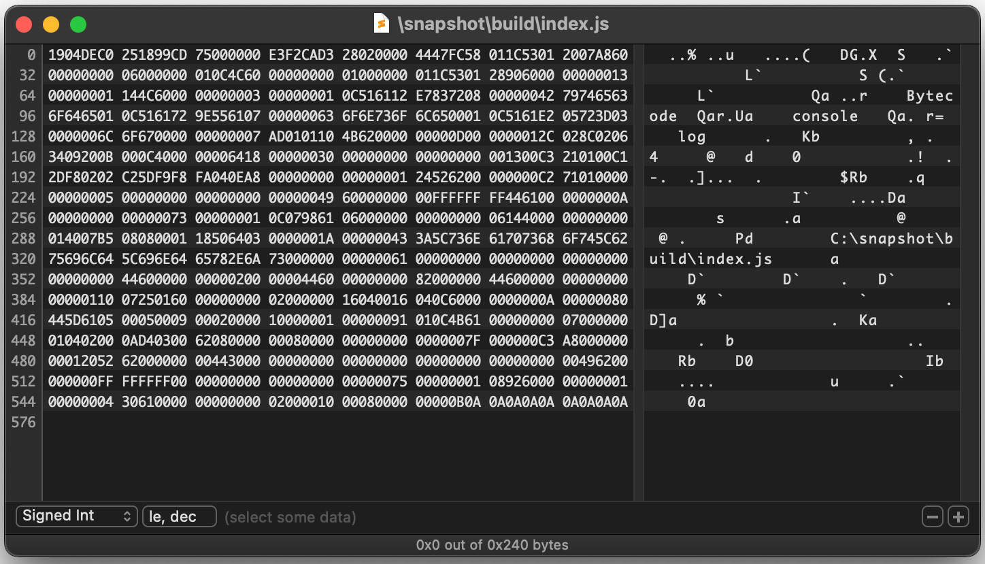Click the "(select some data)" inspector field
The height and width of the screenshot is (564, 985).
pyautogui.click(x=290, y=516)
